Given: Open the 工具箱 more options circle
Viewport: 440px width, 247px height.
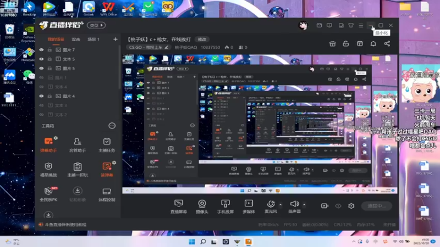Looking at the screenshot, I should [112, 126].
